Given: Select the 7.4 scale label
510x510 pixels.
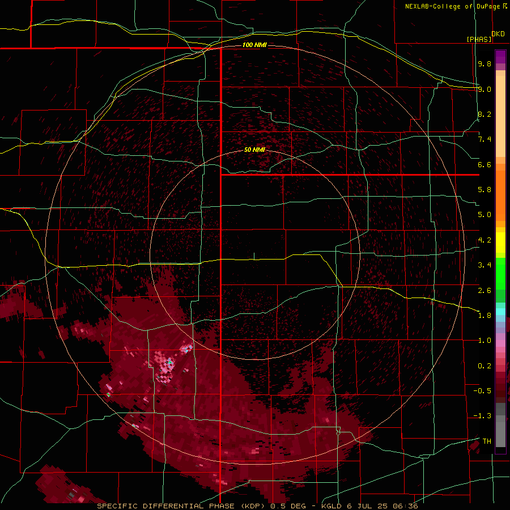Looking at the screenshot, I should tap(484, 139).
